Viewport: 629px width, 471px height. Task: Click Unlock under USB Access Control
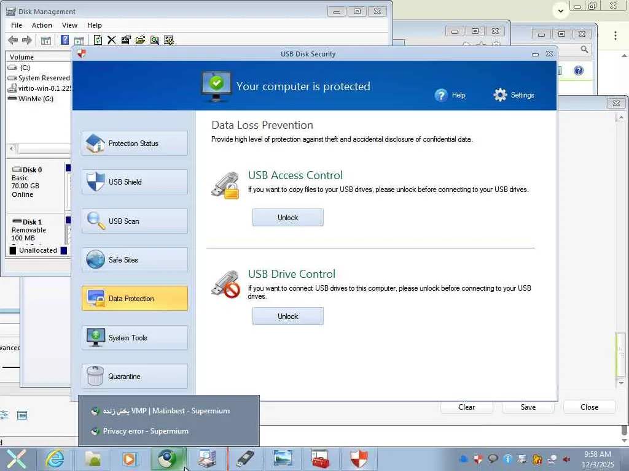coord(287,218)
